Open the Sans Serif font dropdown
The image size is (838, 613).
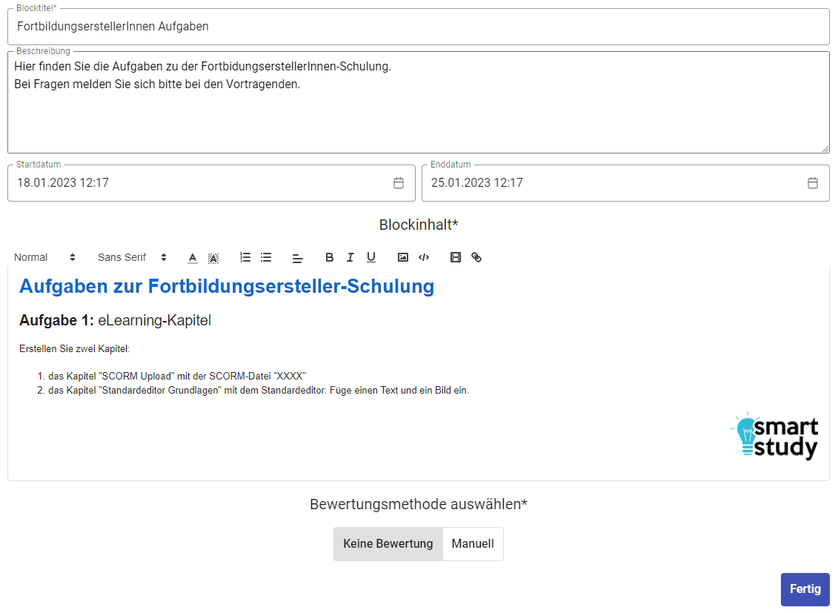coord(132,257)
